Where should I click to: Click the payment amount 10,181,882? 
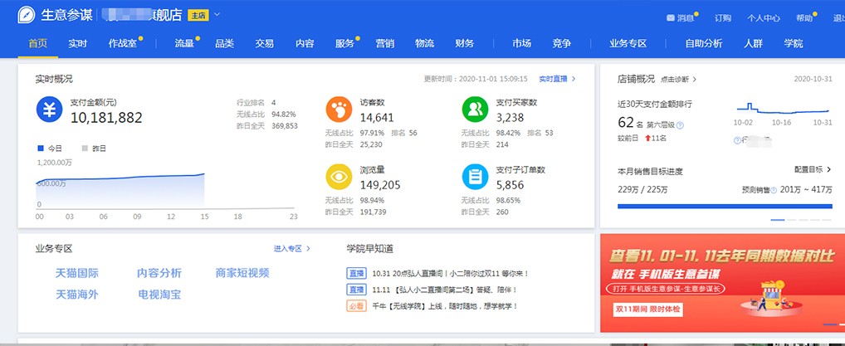click(x=106, y=118)
